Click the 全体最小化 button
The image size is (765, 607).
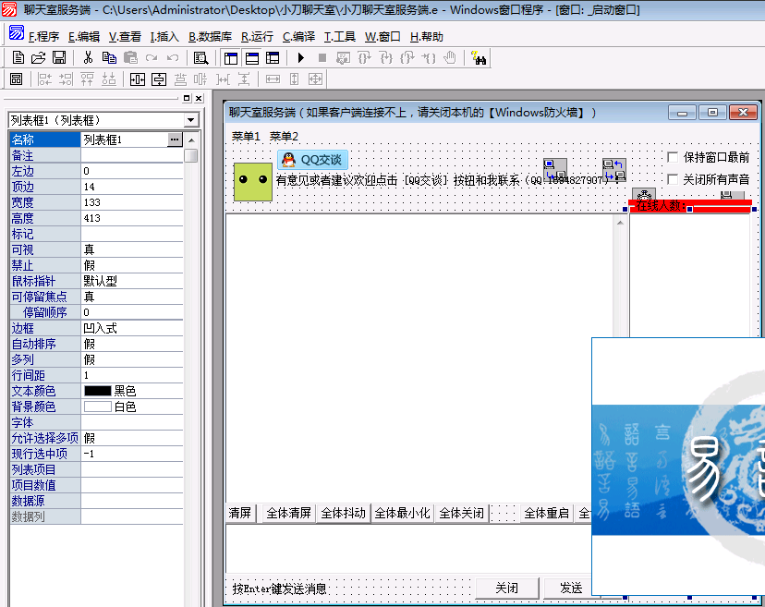(402, 513)
